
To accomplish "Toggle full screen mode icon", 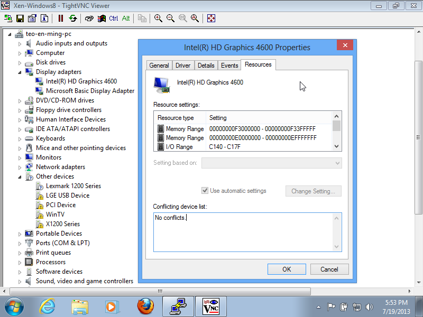I will pyautogui.click(x=211, y=18).
